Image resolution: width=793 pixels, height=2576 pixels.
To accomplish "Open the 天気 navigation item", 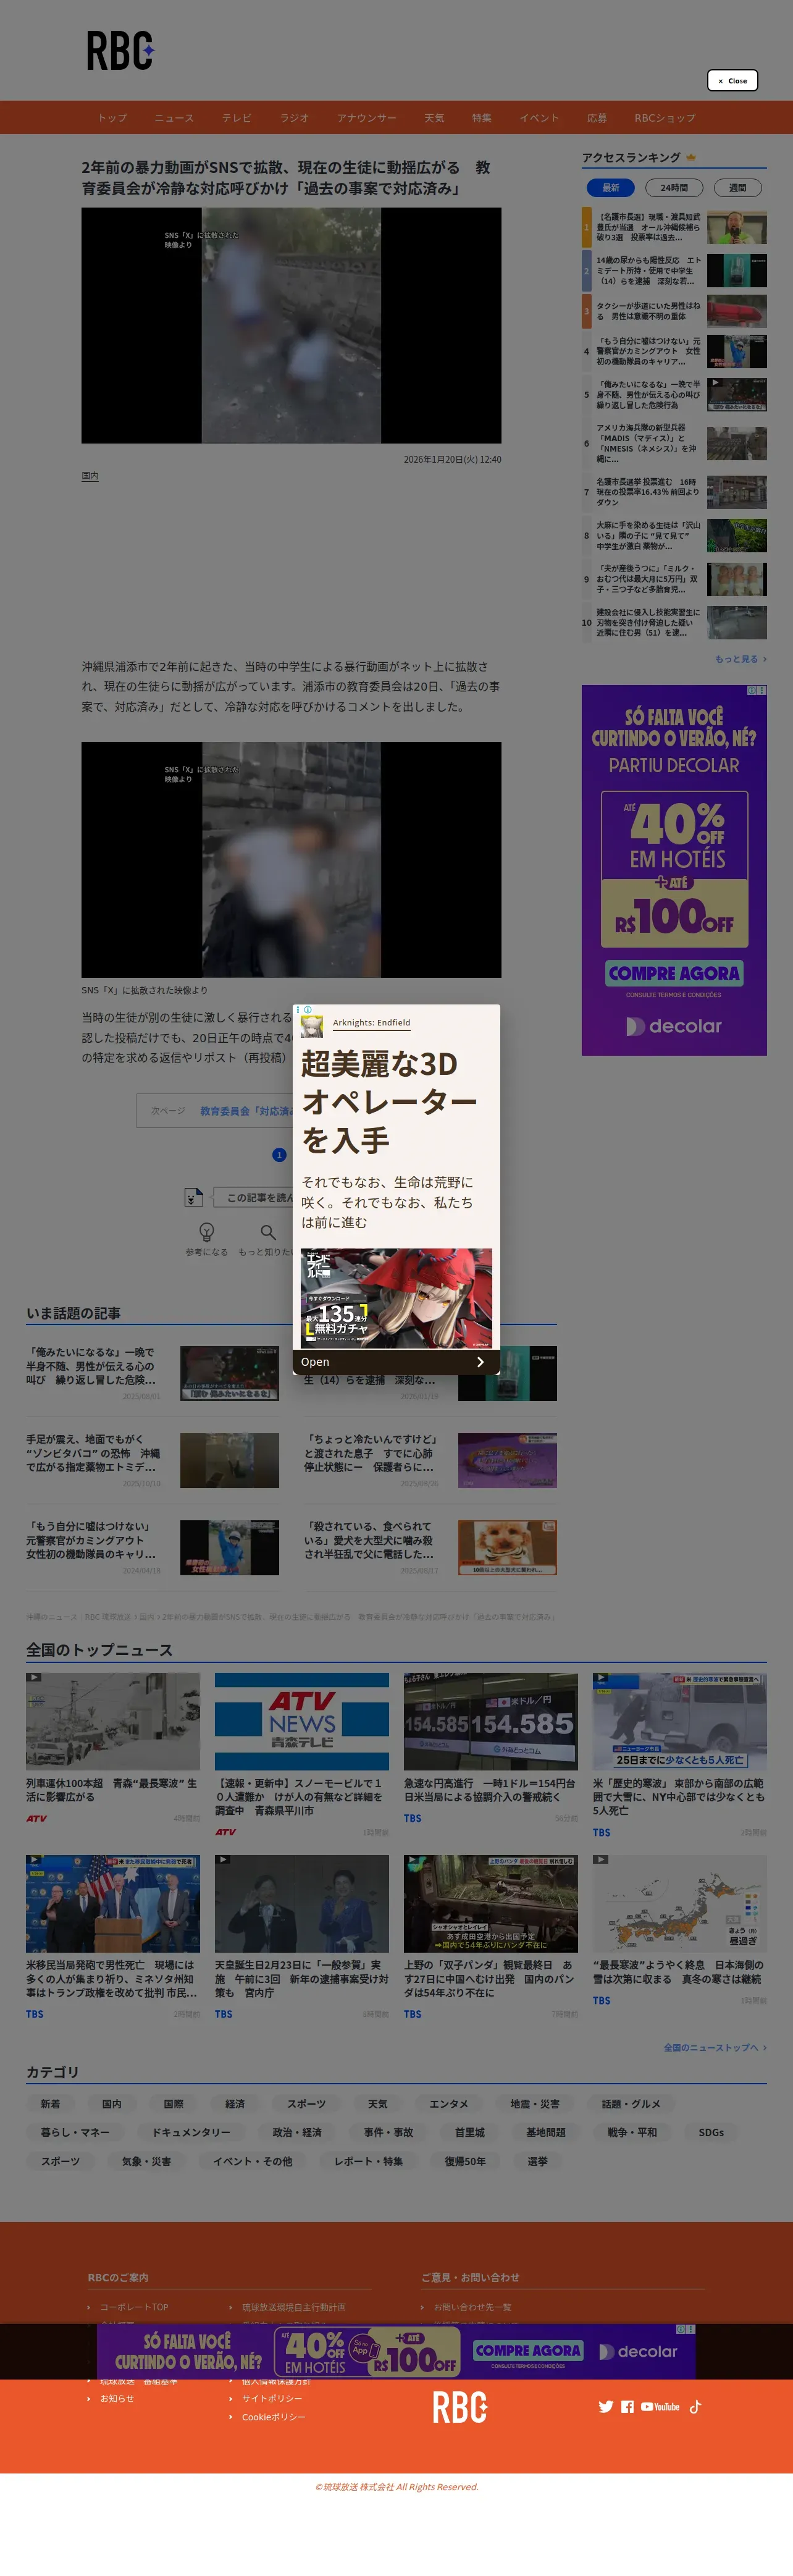I will 434,118.
